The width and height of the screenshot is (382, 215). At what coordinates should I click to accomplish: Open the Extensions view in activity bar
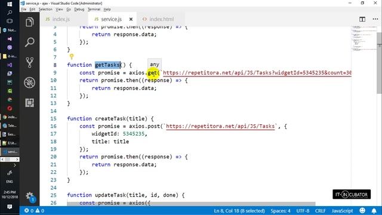(29, 103)
